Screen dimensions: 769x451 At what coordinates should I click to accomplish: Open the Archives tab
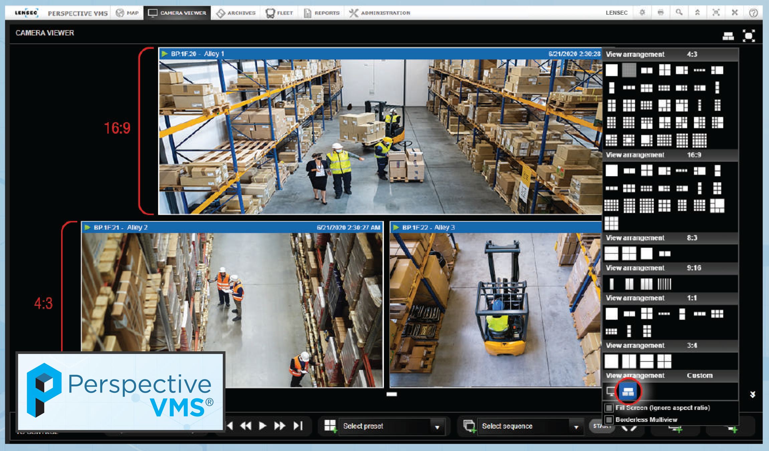point(236,13)
